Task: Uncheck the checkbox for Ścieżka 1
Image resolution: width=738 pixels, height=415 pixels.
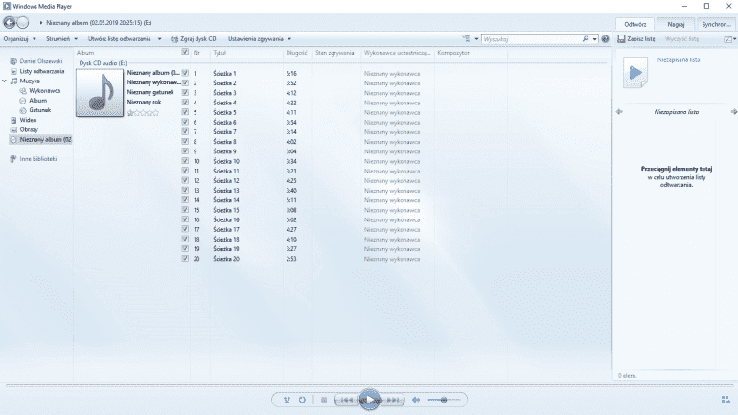Action: tap(185, 74)
